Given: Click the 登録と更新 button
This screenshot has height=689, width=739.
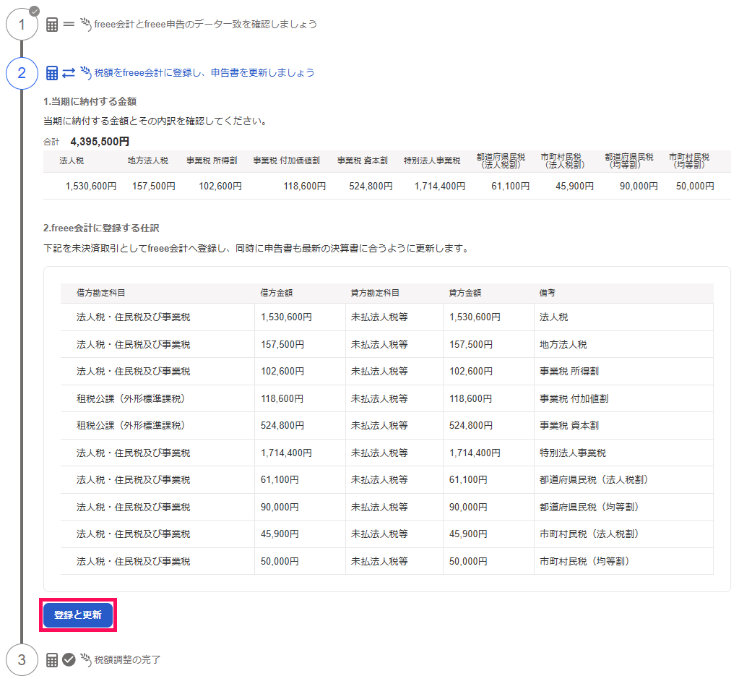Looking at the screenshot, I should pos(78,615).
